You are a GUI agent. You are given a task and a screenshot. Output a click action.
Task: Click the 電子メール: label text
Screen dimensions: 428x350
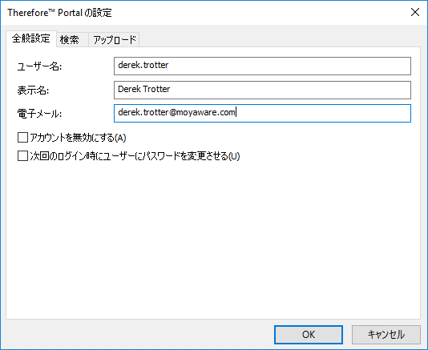coord(39,114)
